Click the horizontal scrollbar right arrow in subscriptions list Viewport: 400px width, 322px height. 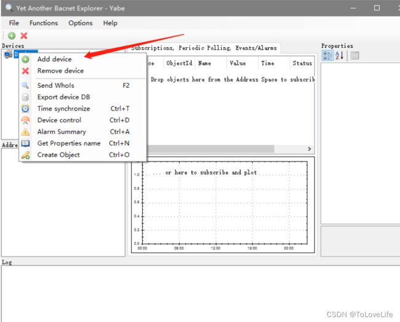[x=310, y=149]
